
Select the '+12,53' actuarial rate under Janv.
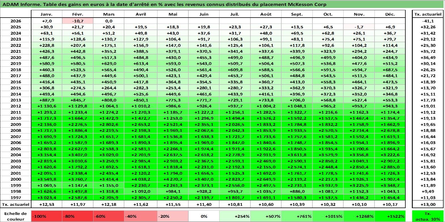(x=46, y=204)
